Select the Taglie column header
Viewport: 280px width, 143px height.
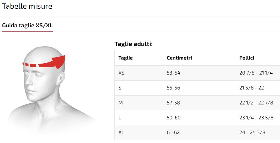[126, 58]
